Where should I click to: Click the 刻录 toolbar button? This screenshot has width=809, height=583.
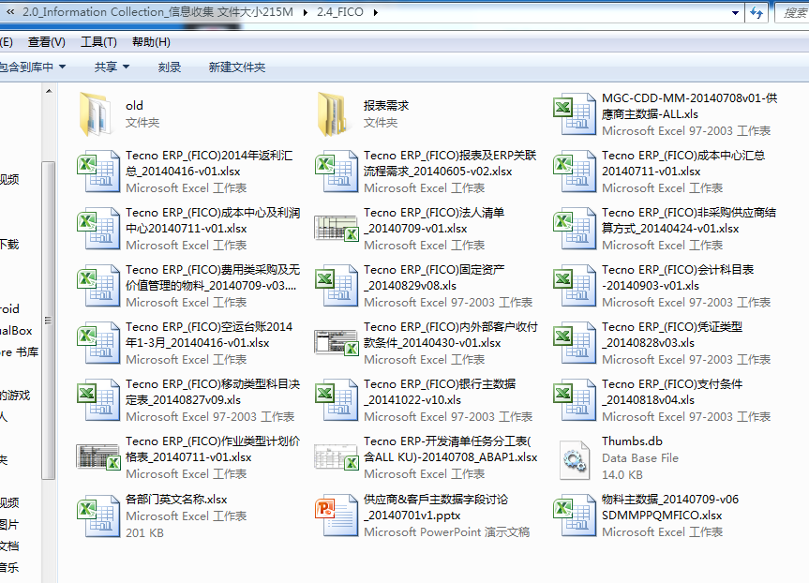[x=170, y=67]
